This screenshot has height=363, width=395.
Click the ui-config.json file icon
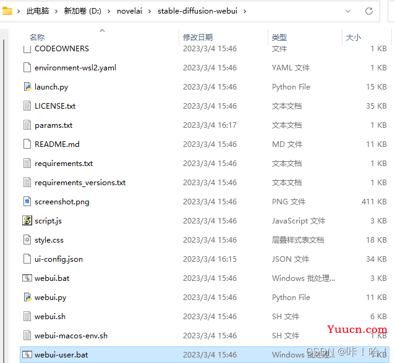coord(27,259)
